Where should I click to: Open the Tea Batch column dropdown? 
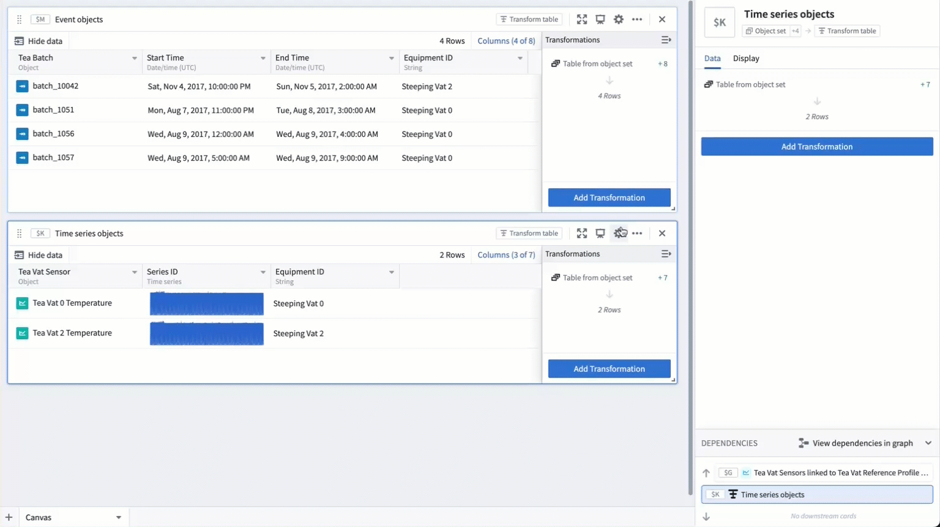pos(135,57)
